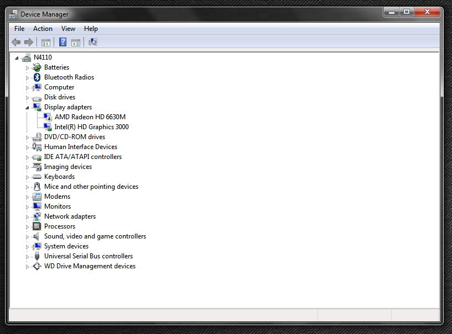Click the WD Drive Management devices icon

click(x=37, y=266)
